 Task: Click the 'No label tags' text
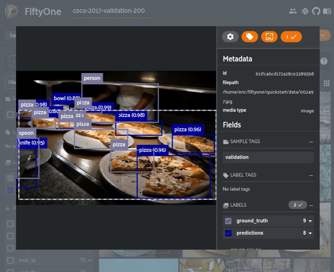click(236, 189)
